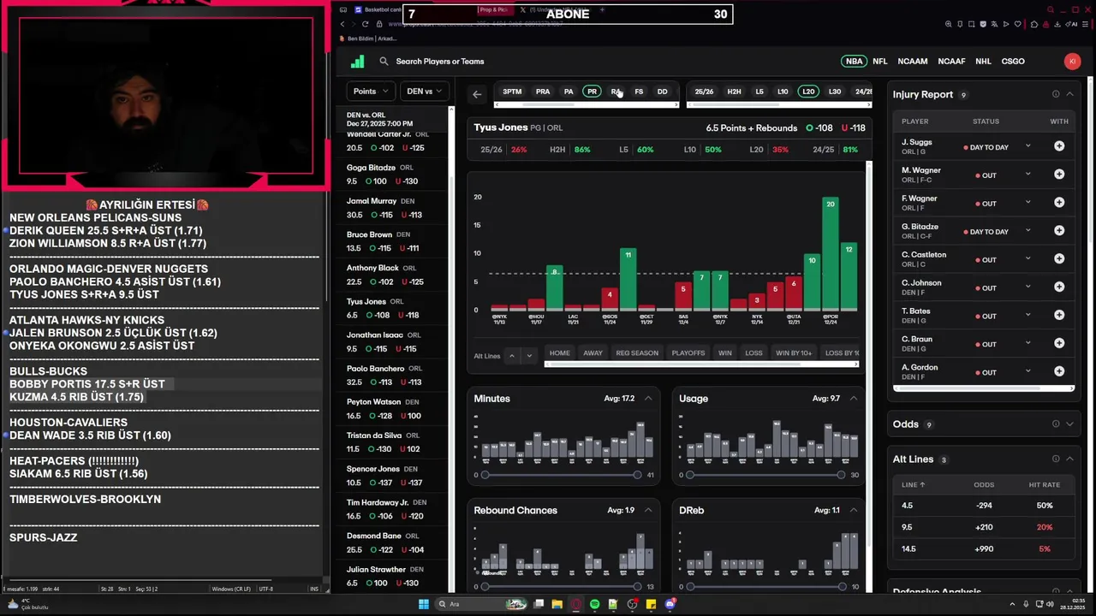The height and width of the screenshot is (616, 1096).
Task: Open Spotify from the taskbar
Action: (594, 604)
